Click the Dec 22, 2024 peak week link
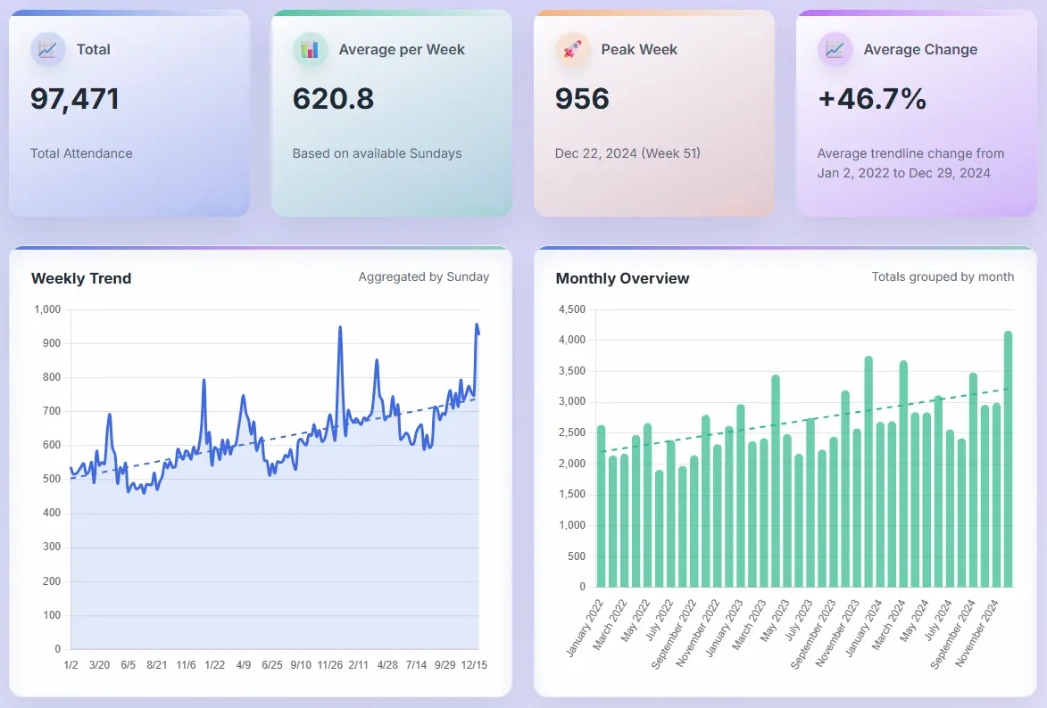Viewport: 1047px width, 708px height. tap(627, 153)
